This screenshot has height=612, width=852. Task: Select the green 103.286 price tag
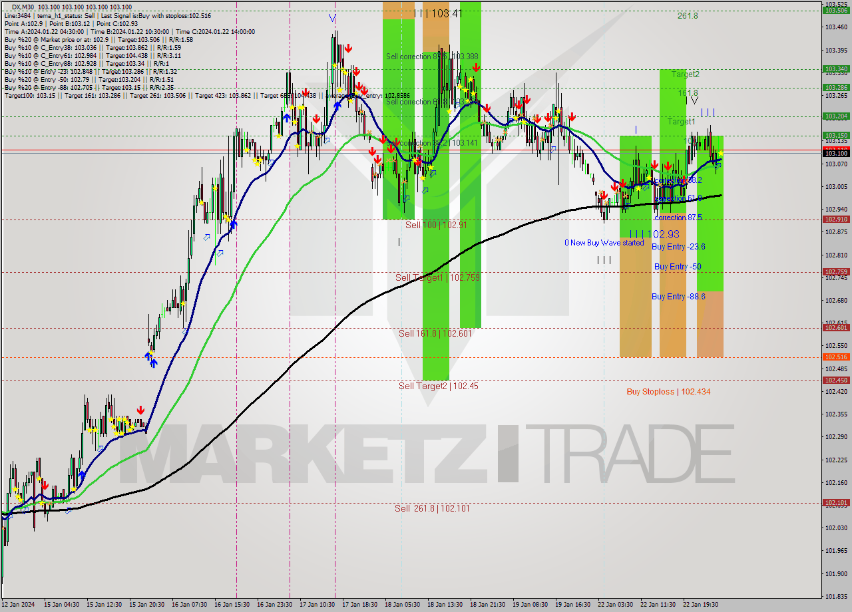pyautogui.click(x=836, y=87)
